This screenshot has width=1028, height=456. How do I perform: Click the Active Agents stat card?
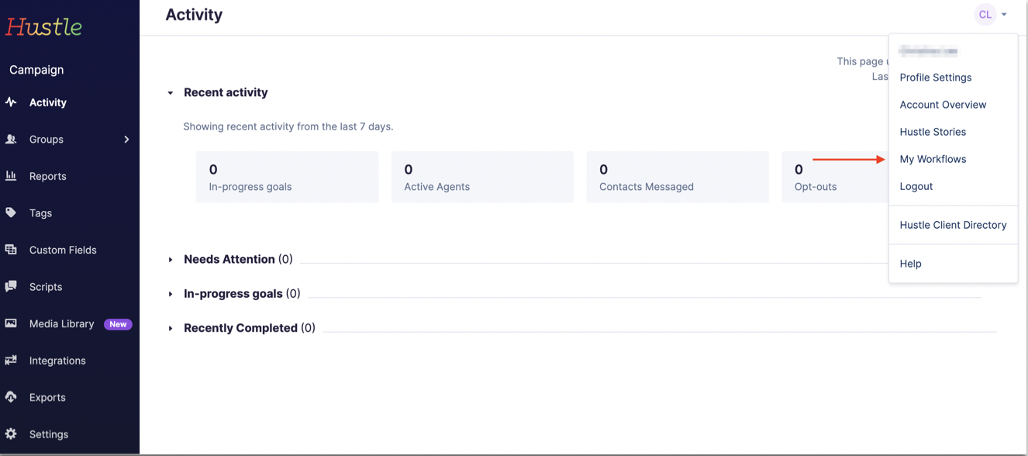[x=482, y=177]
